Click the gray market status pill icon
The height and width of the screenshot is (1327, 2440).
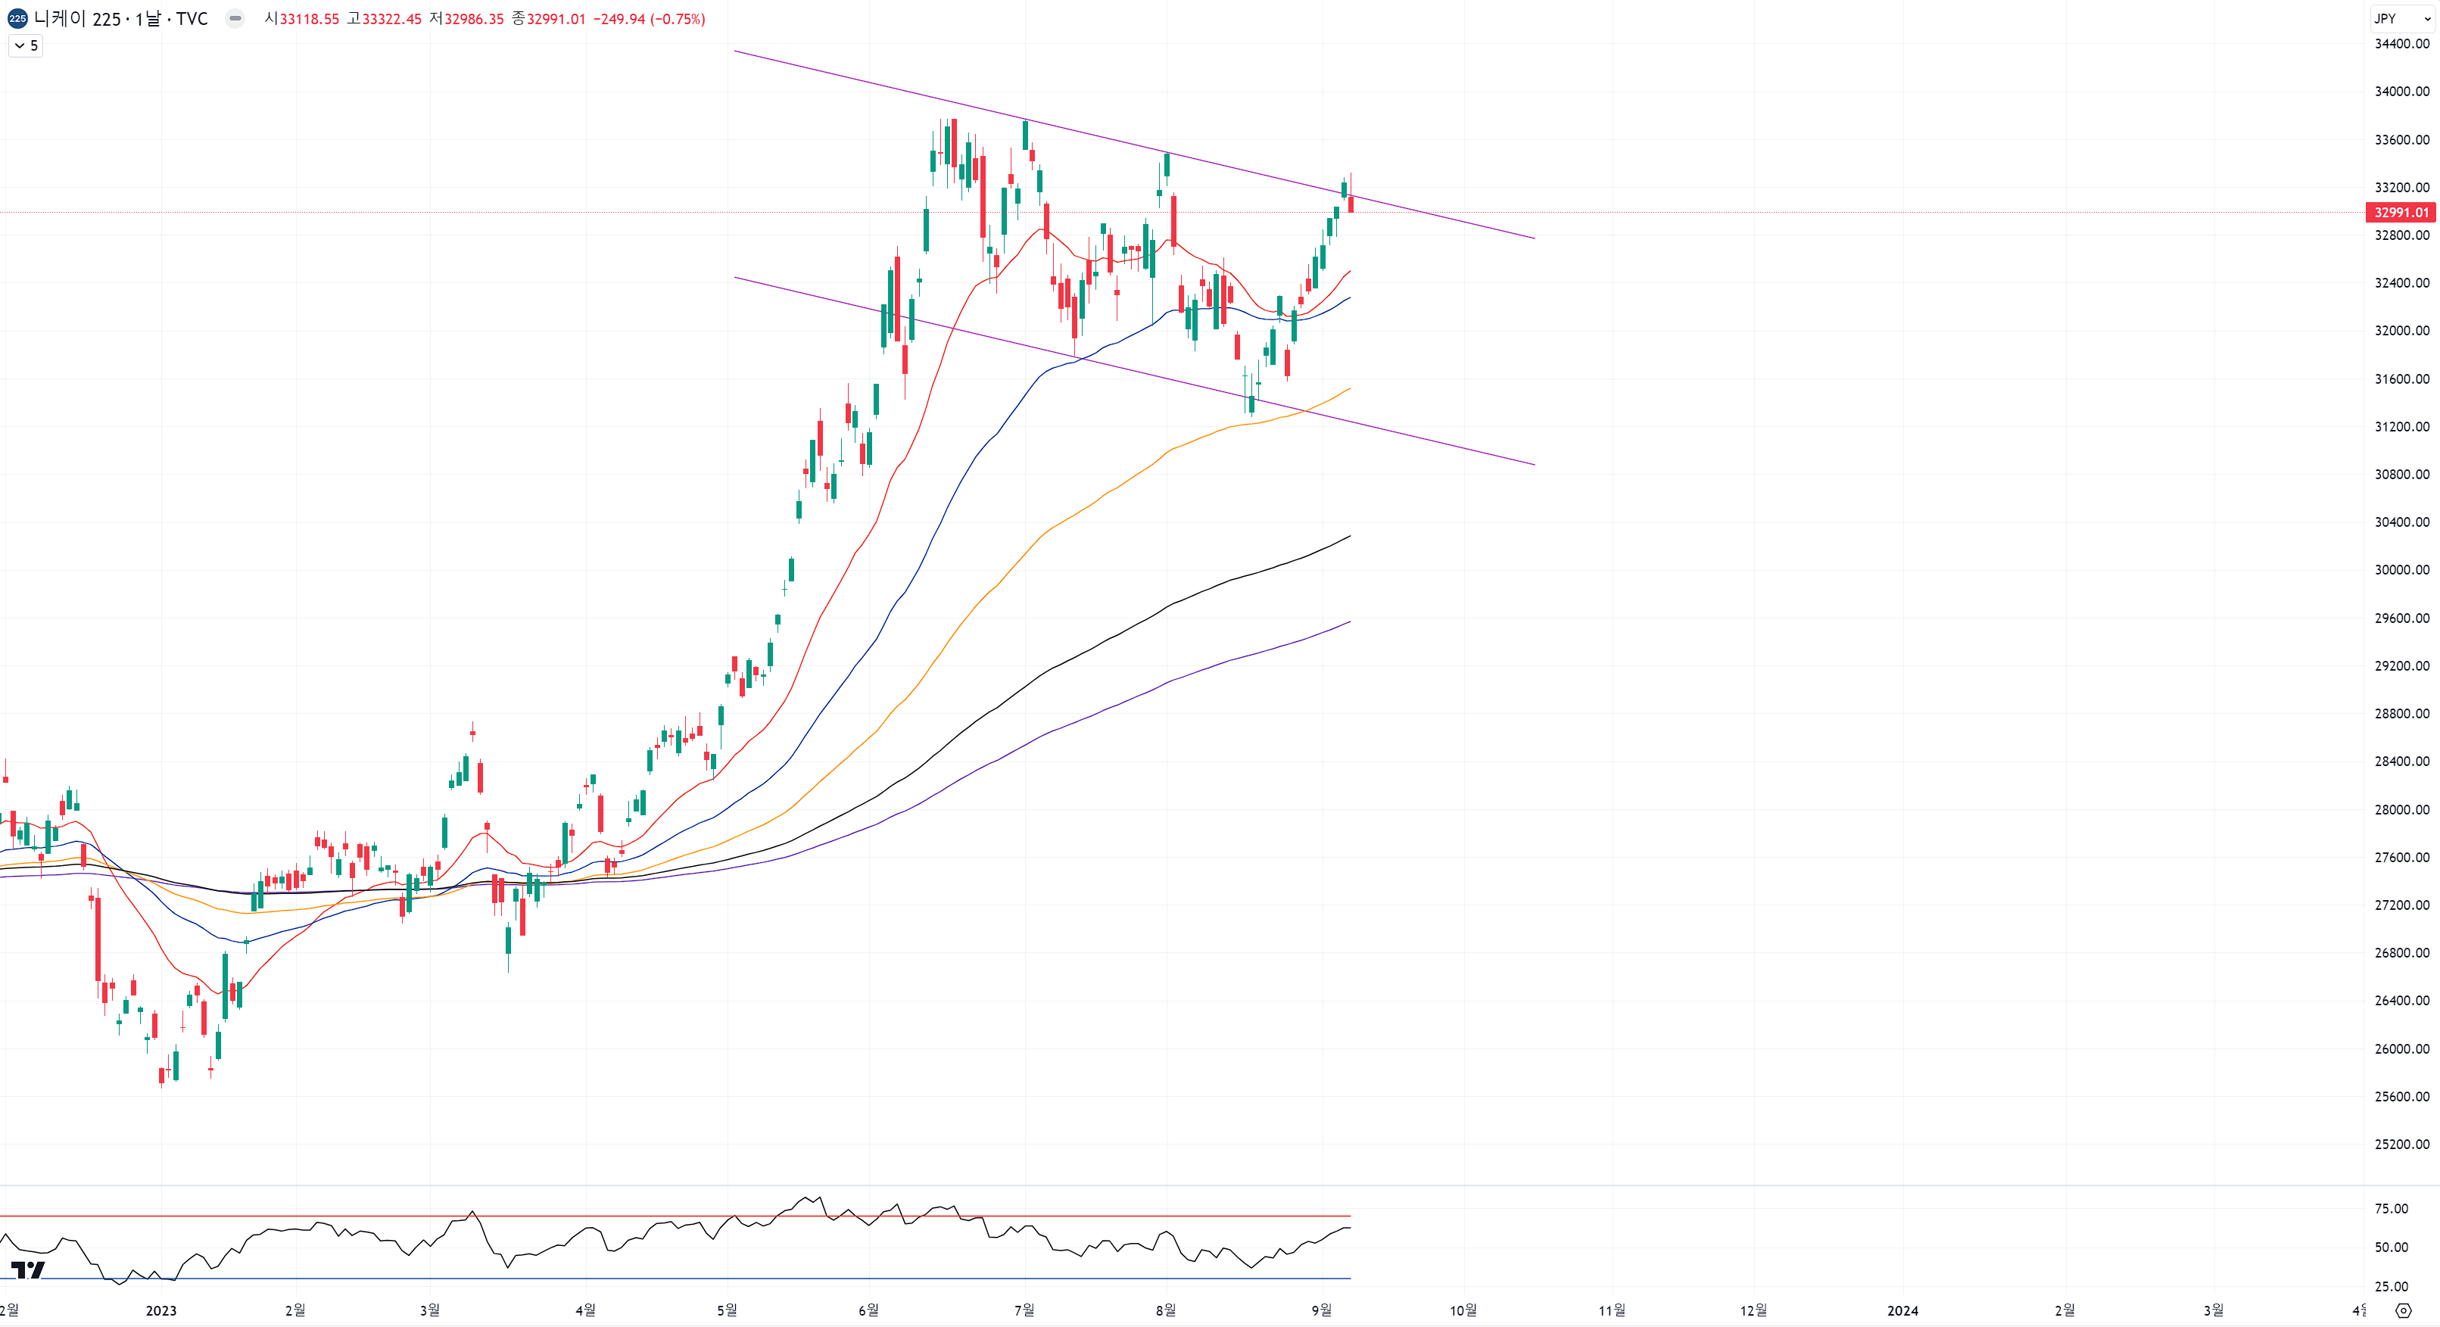235,18
